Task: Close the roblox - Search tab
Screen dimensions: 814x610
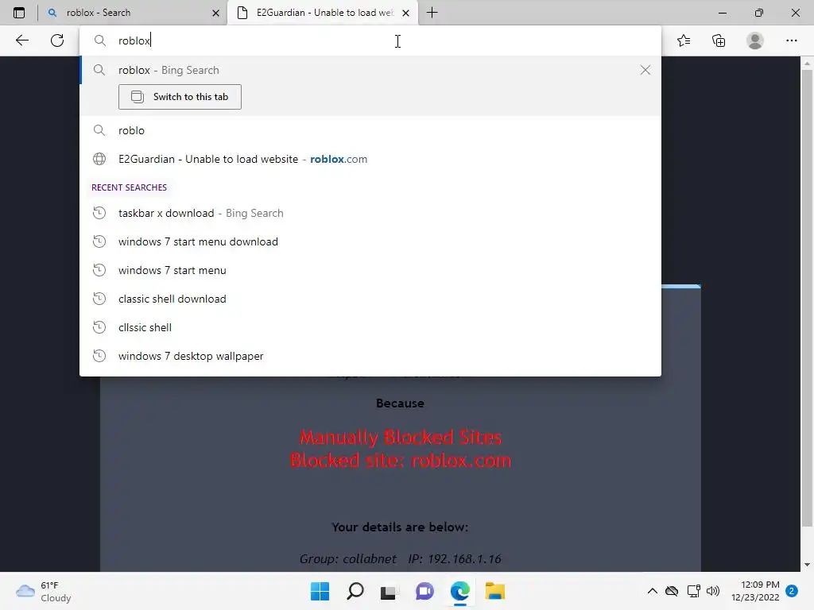Action: click(x=215, y=13)
